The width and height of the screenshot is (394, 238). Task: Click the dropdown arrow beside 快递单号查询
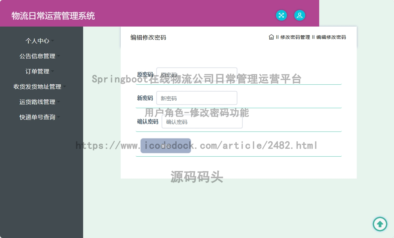[59, 117]
